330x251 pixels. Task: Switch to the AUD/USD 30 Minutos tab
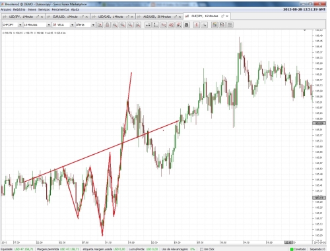coord(157,16)
